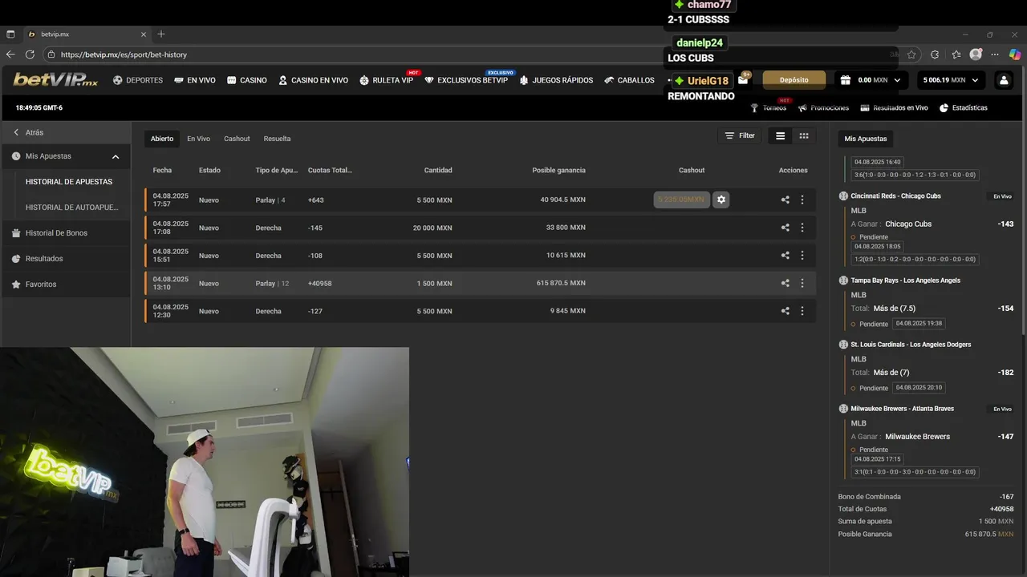Open Estadísticas link
This screenshot has width=1027, height=577.
[x=963, y=107]
